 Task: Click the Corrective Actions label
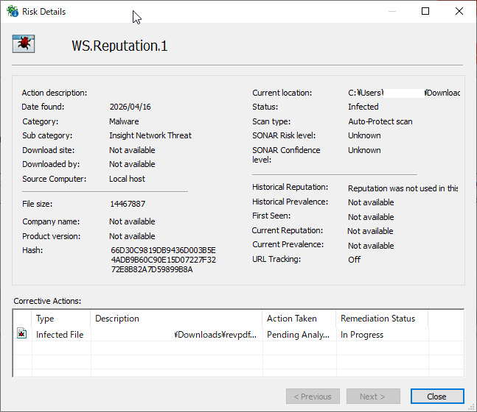[47, 301]
